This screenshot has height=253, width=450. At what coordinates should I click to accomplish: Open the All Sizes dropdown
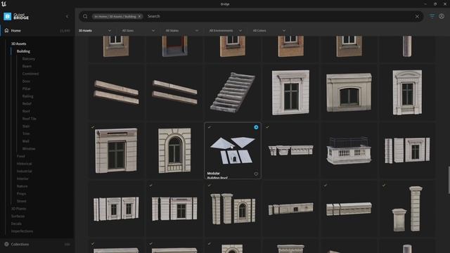(x=139, y=30)
